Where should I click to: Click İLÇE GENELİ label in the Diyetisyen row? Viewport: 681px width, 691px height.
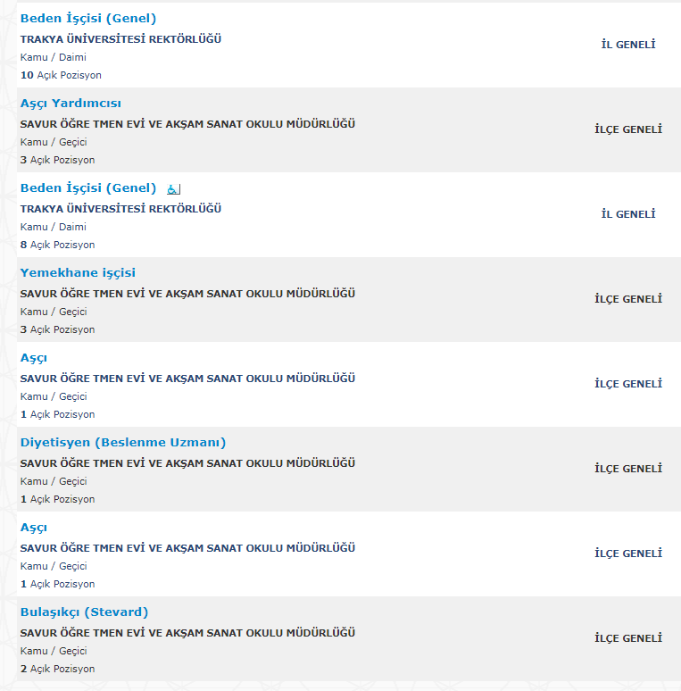tap(628, 469)
